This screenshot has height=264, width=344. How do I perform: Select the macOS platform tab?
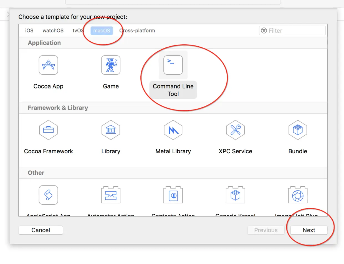tap(102, 31)
